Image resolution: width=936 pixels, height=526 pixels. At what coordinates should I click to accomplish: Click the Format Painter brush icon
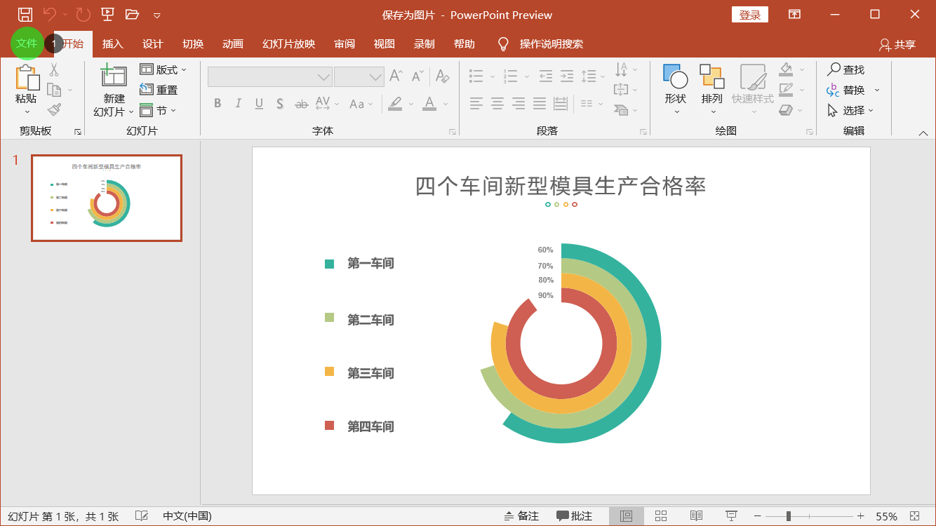click(x=54, y=109)
